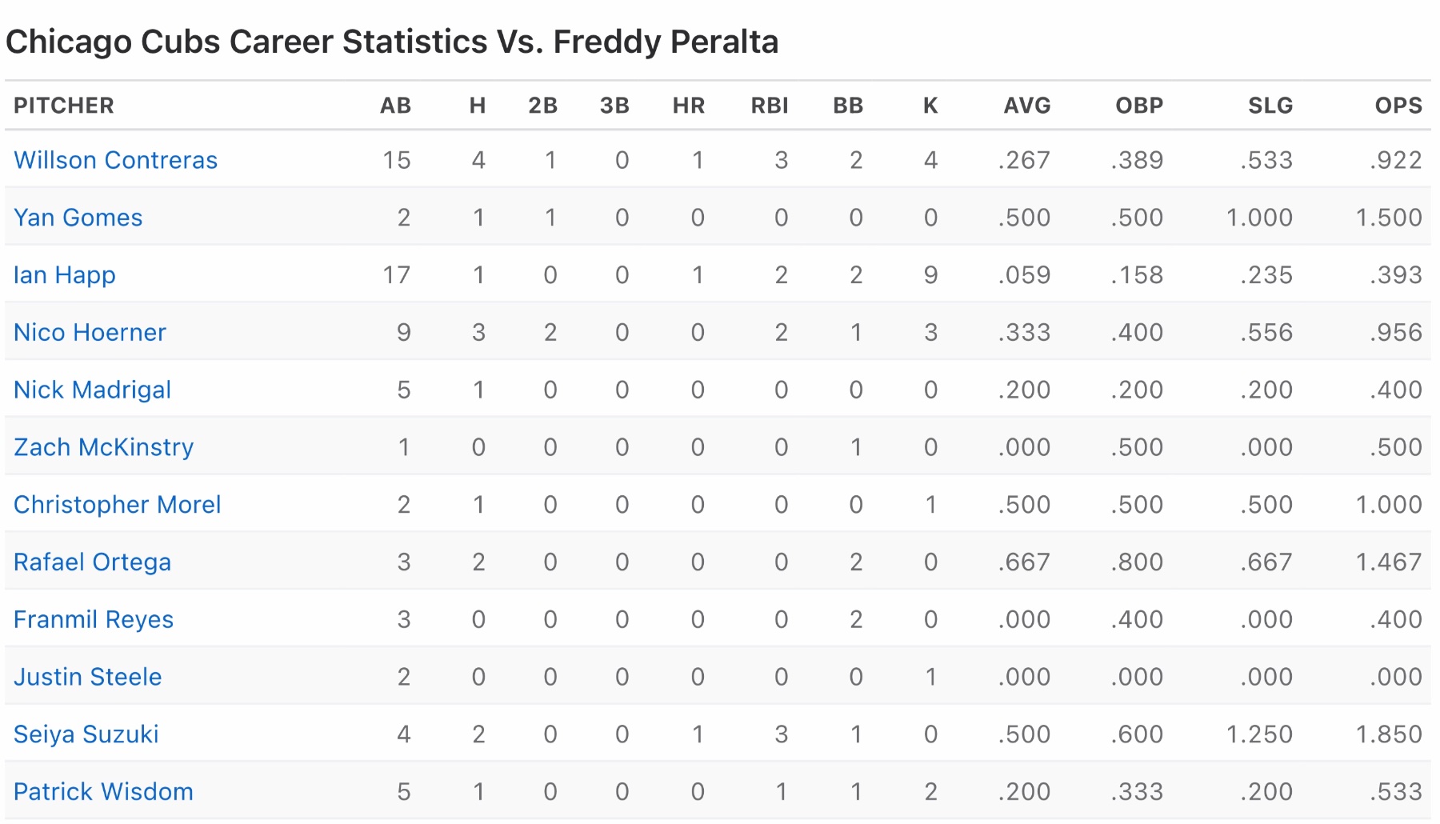Select the Nico Hoerner link
Viewport: 1440px width, 824px height.
[x=90, y=332]
